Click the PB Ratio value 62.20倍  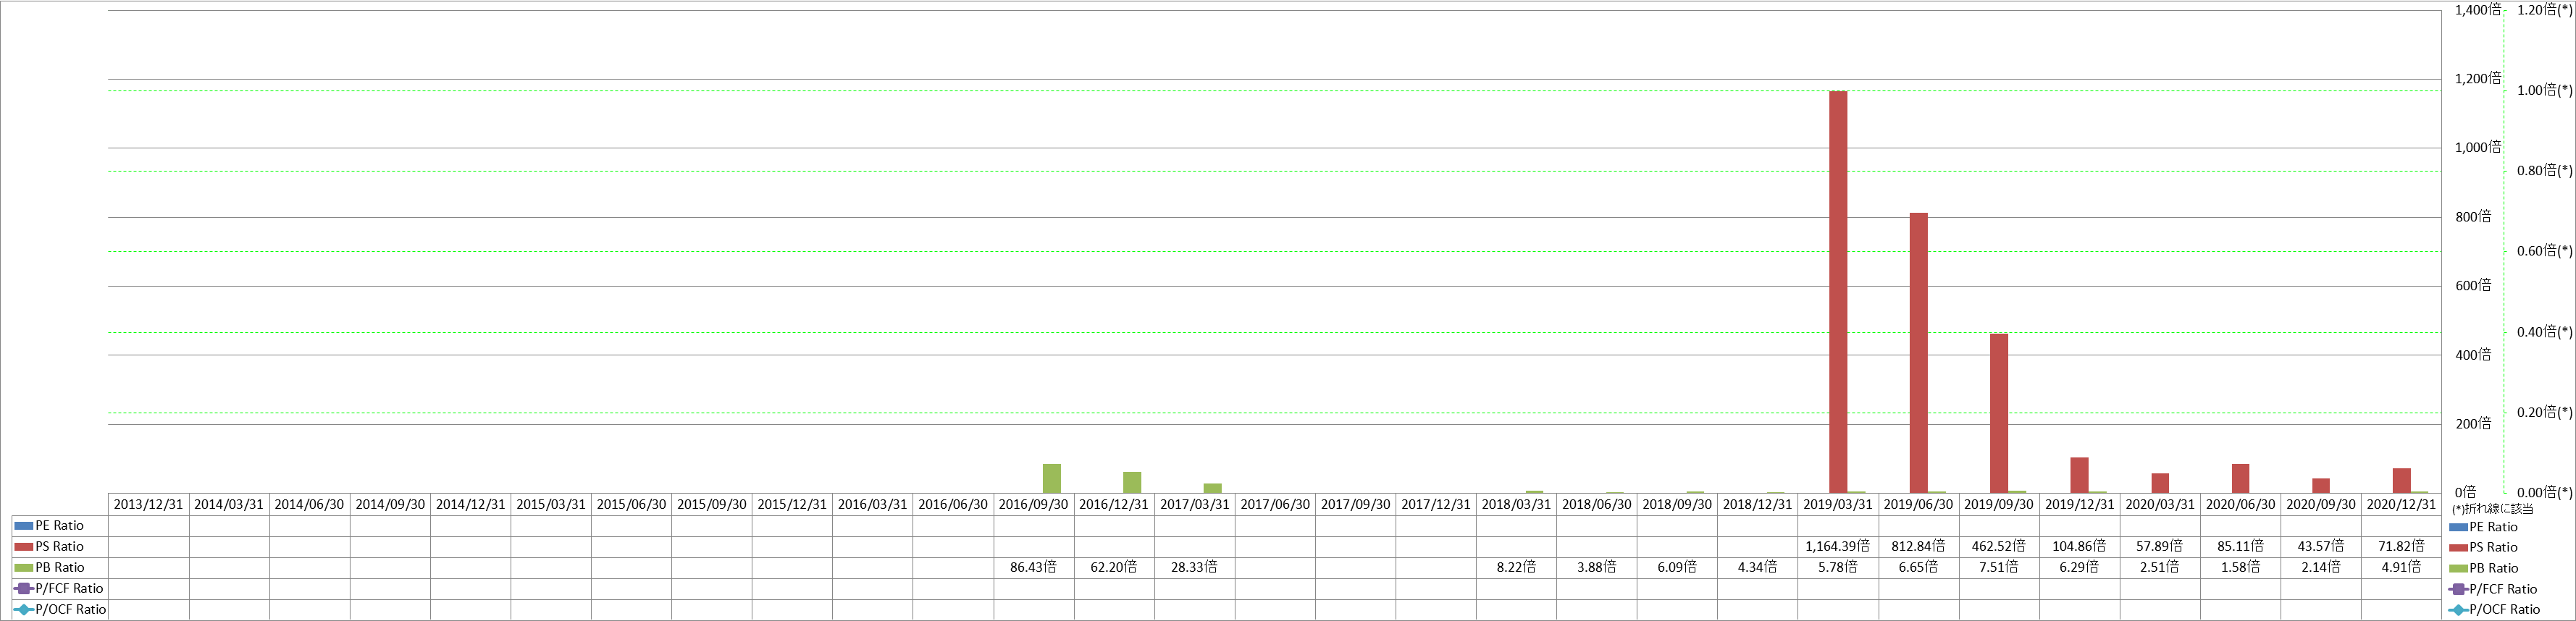(x=1113, y=567)
